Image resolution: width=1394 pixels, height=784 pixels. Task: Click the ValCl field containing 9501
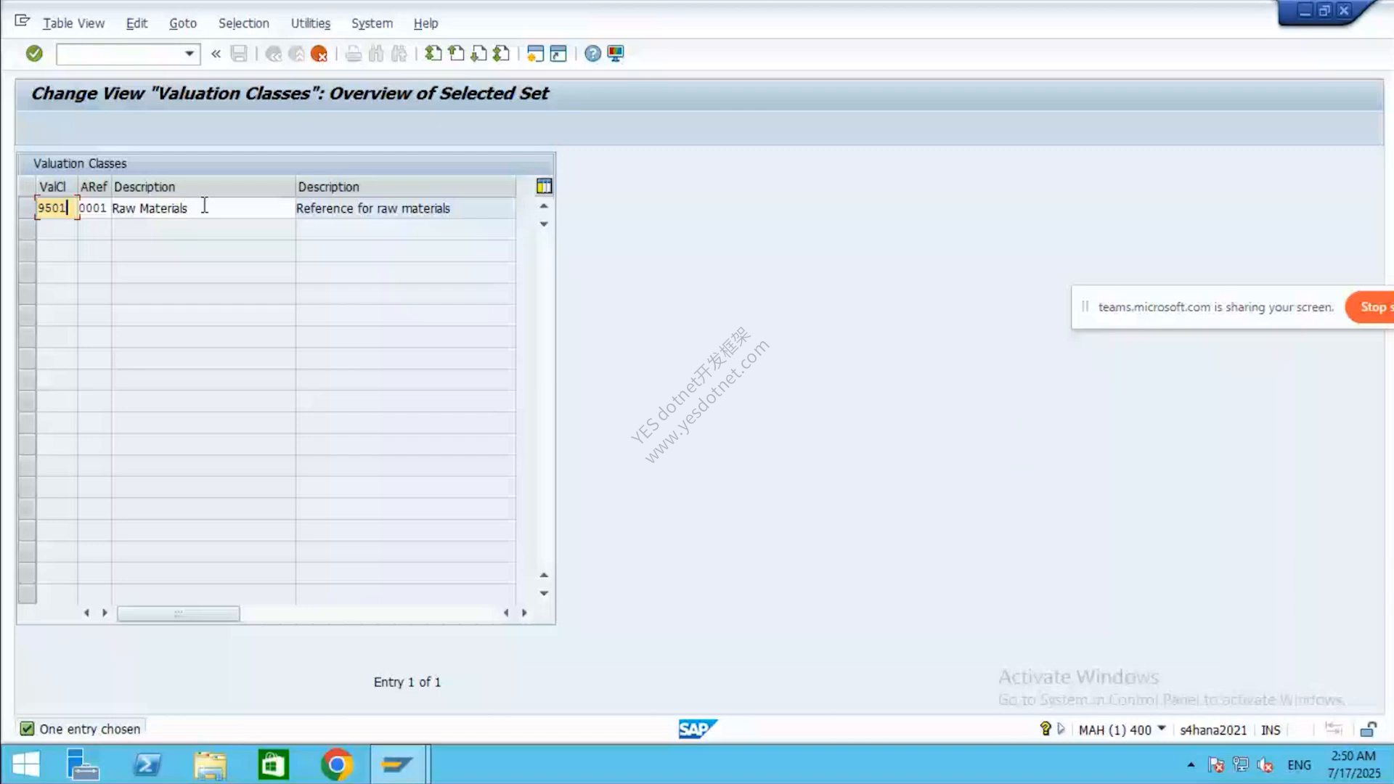tap(57, 208)
